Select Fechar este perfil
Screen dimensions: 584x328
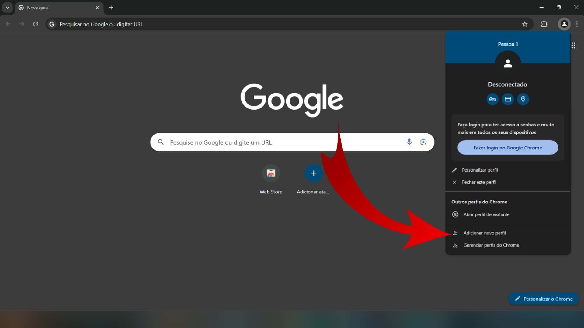[x=508, y=182]
